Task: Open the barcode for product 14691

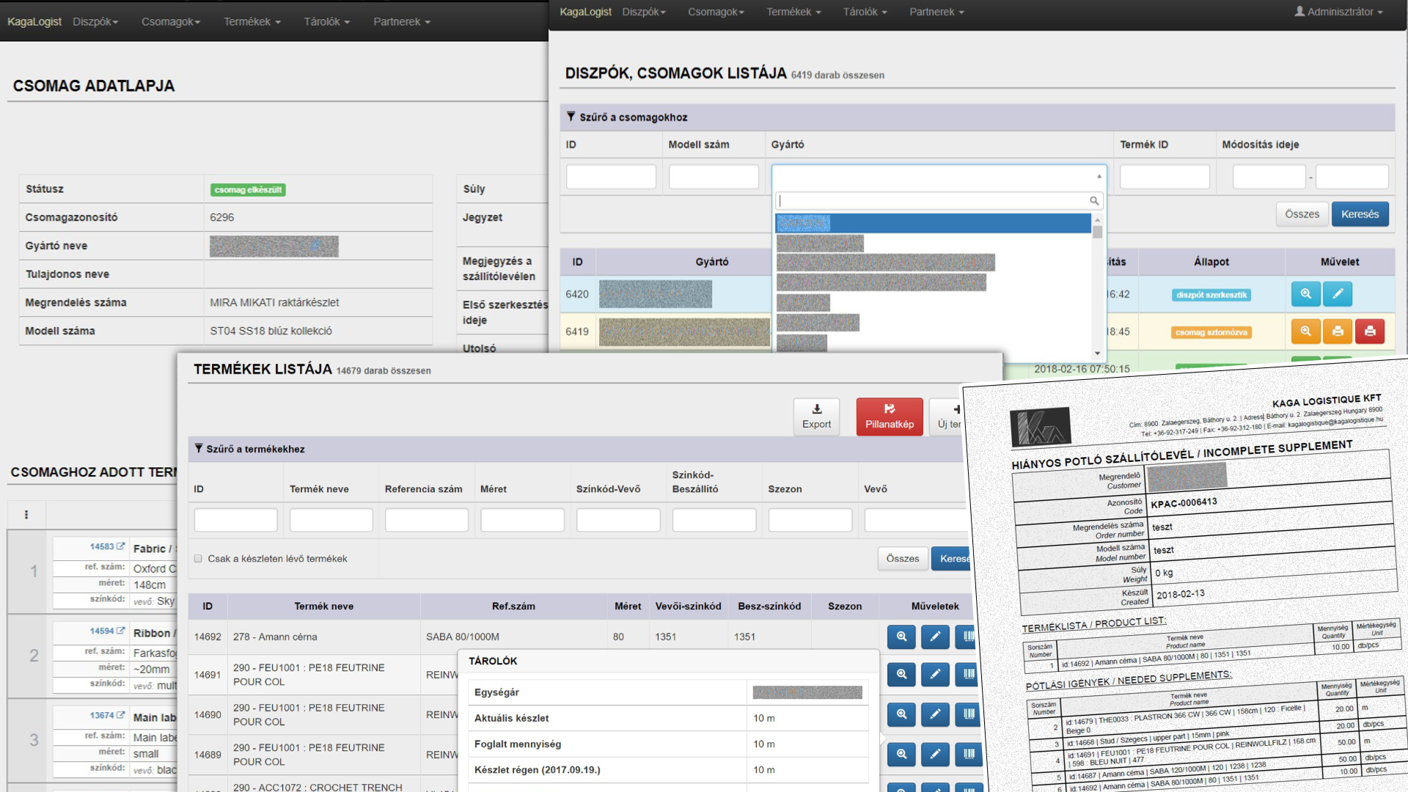Action: 967,674
